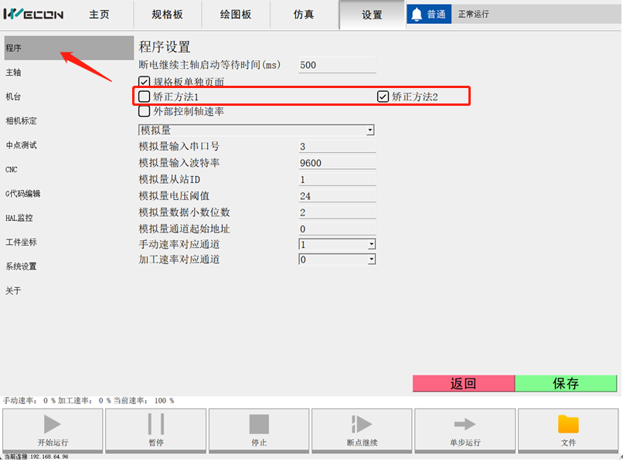Toggle the 规格板单独页面 checkbox
The height and width of the screenshot is (461, 623).
pos(145,81)
